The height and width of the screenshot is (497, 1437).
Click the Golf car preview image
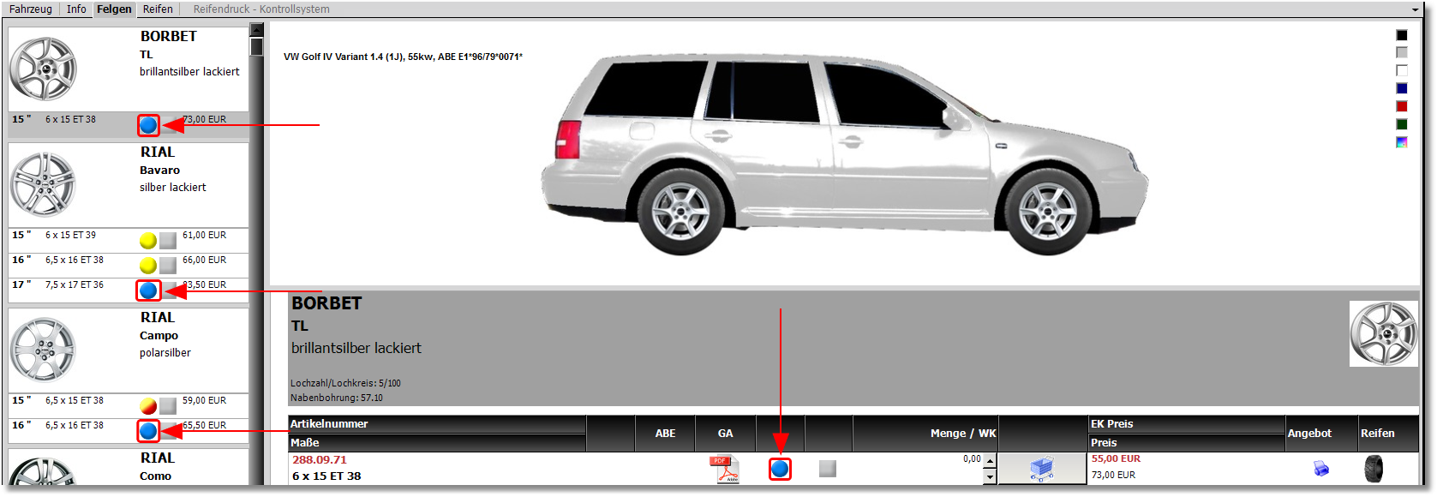pos(844,154)
